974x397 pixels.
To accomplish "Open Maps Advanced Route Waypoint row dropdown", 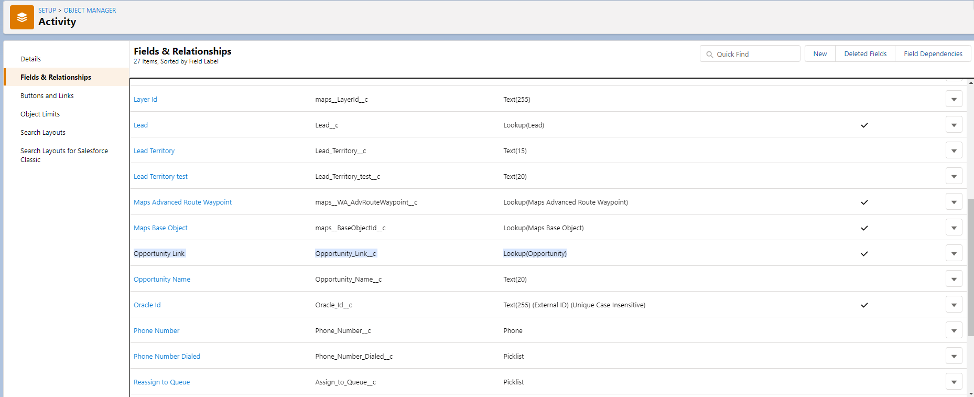I will point(954,202).
